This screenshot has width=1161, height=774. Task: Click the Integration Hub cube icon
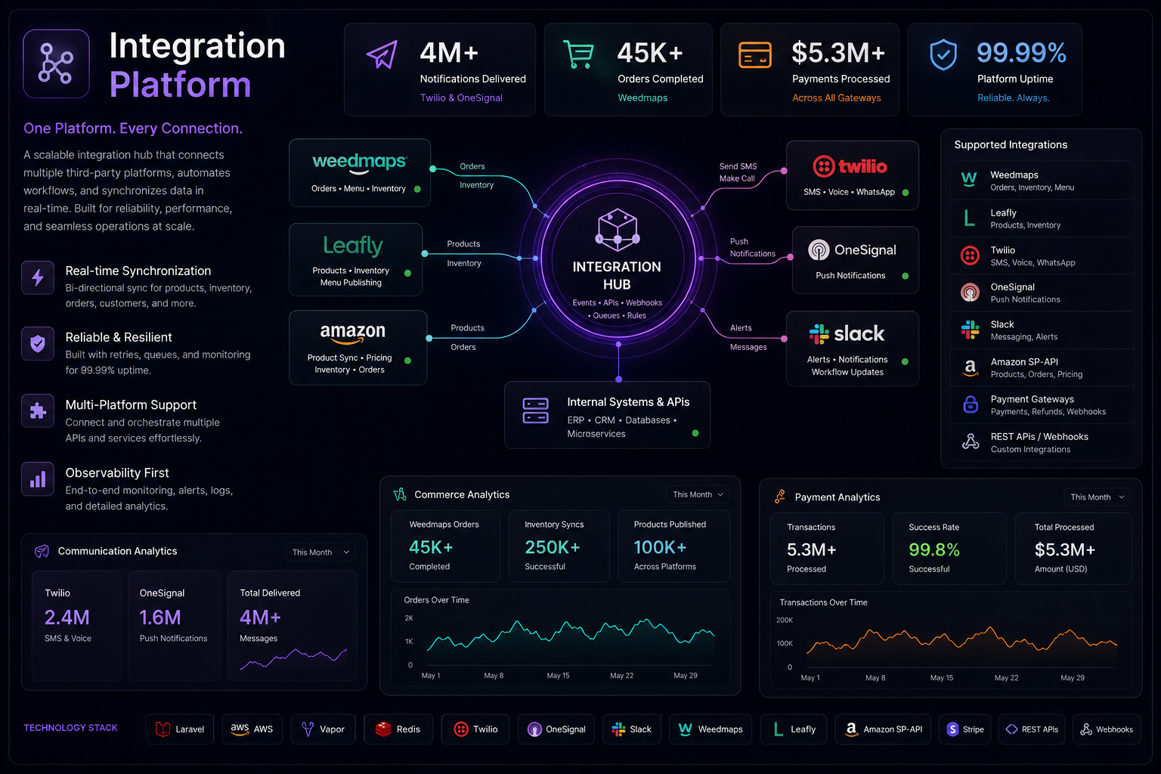click(x=618, y=230)
